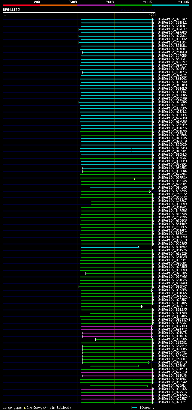Select label UniRef100_A7PGY1
Screen dimensions: 192x410
point(172,402)
